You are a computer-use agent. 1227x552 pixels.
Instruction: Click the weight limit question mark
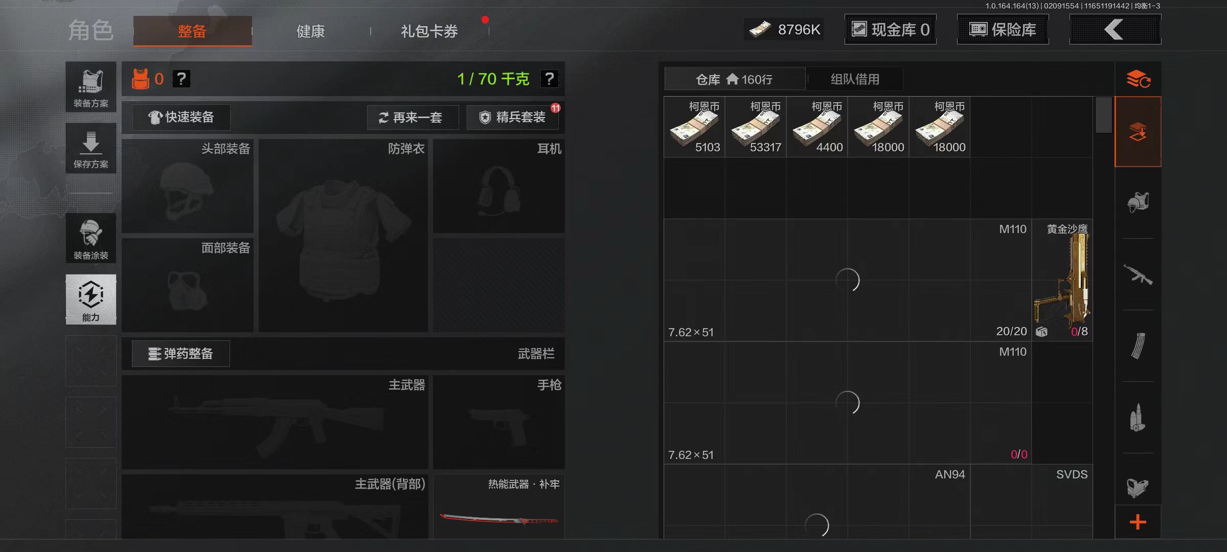(550, 79)
